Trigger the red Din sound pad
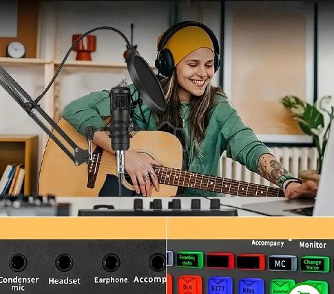This screenshot has width=334, height=294. [x=189, y=285]
